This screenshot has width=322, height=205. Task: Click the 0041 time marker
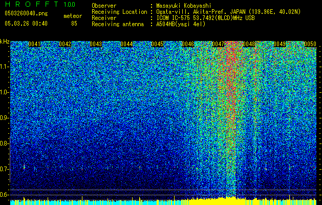(34, 44)
